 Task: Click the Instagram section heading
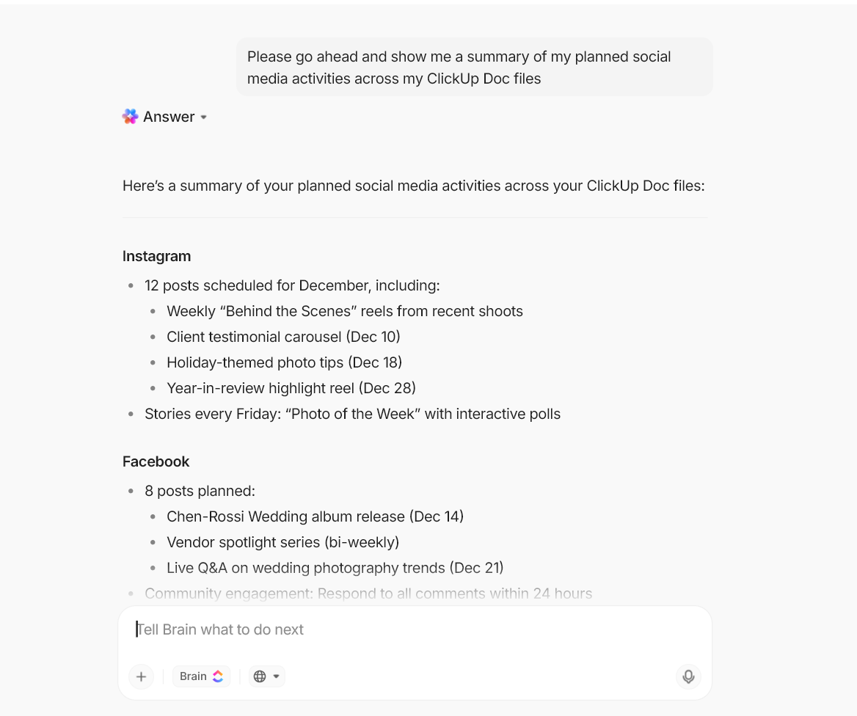tap(156, 256)
